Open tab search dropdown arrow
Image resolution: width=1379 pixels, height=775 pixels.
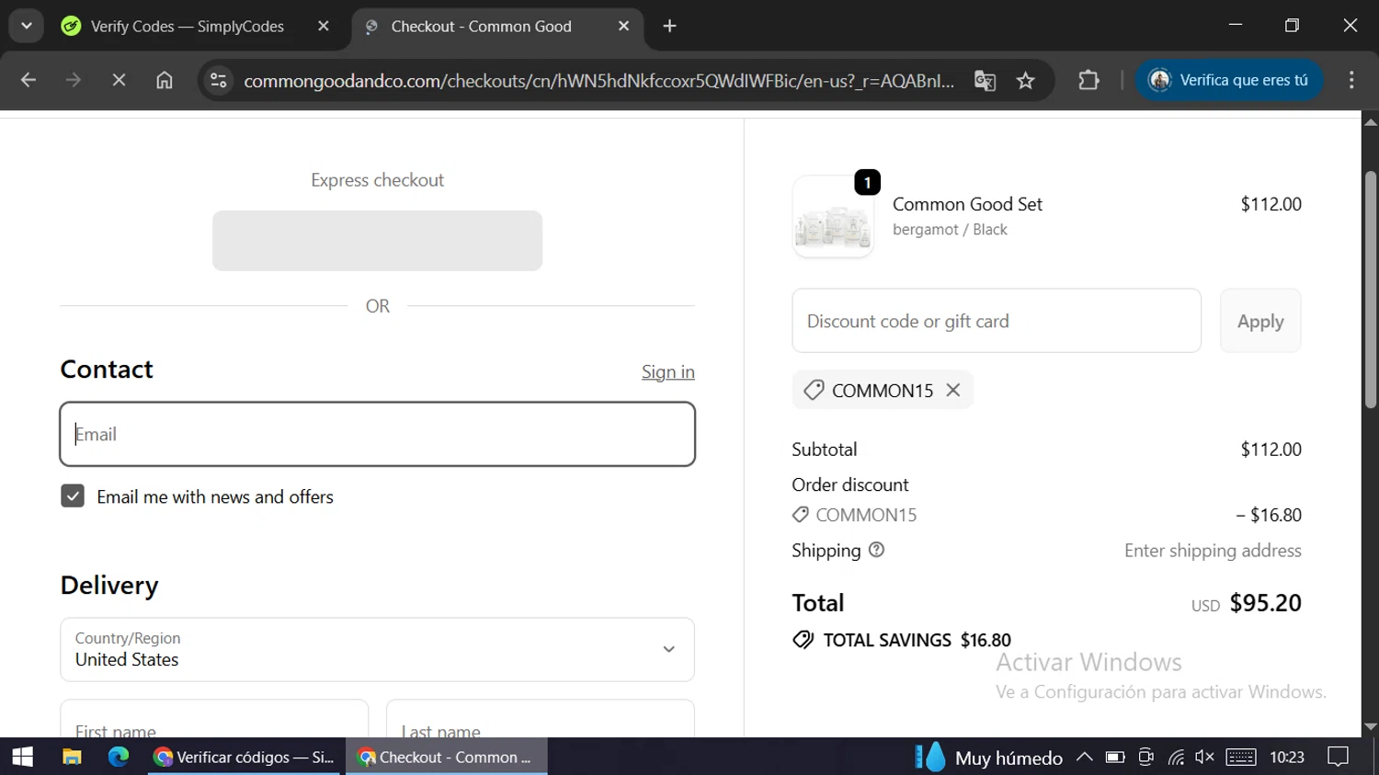27,26
